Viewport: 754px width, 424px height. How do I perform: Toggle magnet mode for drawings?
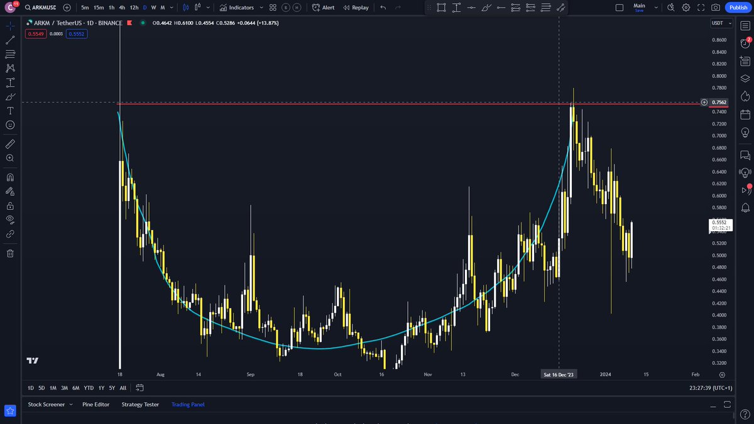[10, 177]
